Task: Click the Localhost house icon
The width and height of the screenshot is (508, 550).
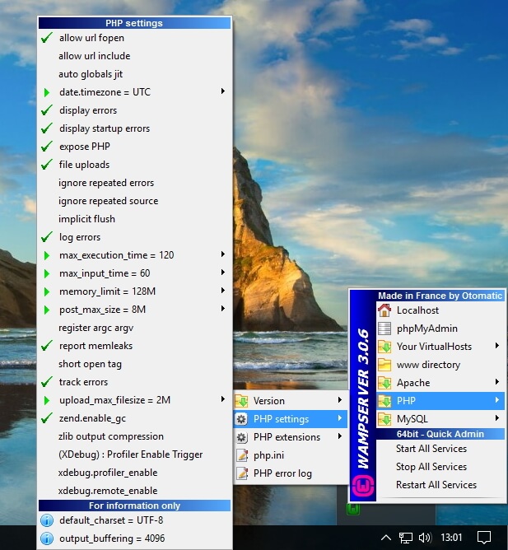Action: click(x=384, y=310)
